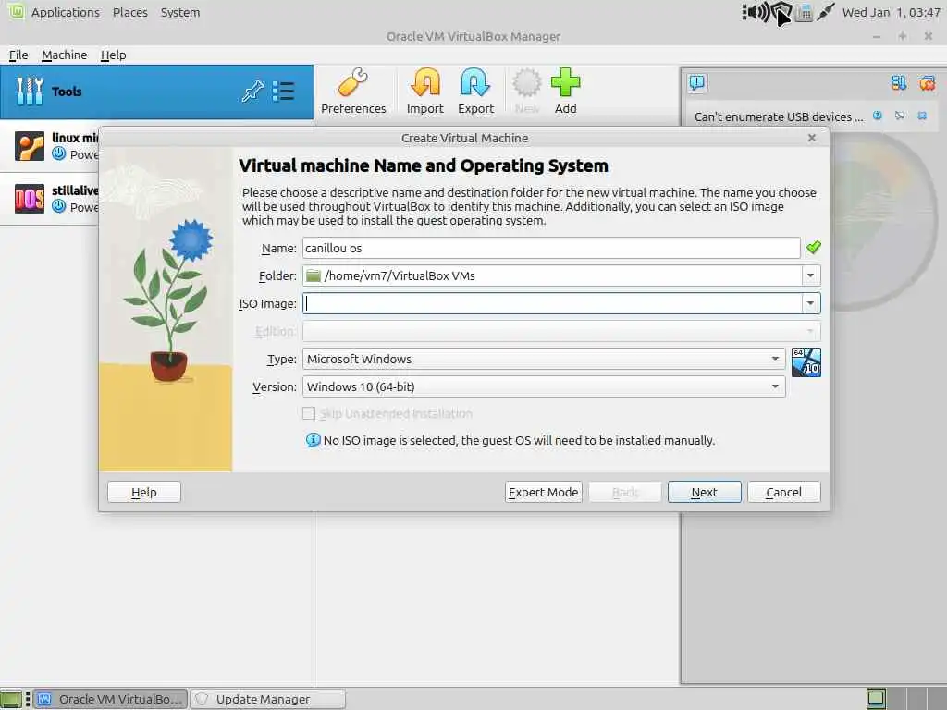The width and height of the screenshot is (947, 710).
Task: Close the Create Virtual Machine dialog
Action: pyautogui.click(x=812, y=138)
